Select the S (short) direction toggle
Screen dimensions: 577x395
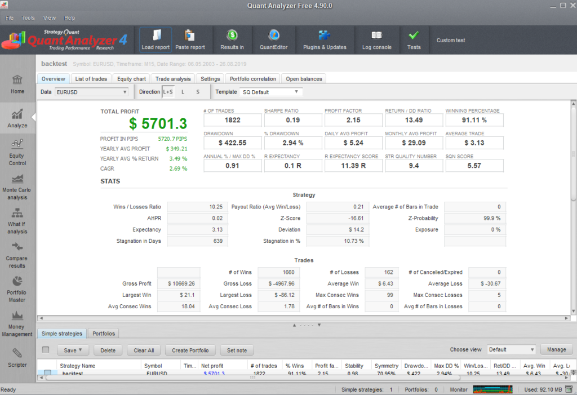click(198, 92)
